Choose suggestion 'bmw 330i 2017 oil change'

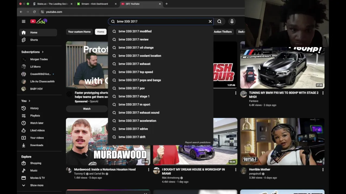(x=161, y=47)
